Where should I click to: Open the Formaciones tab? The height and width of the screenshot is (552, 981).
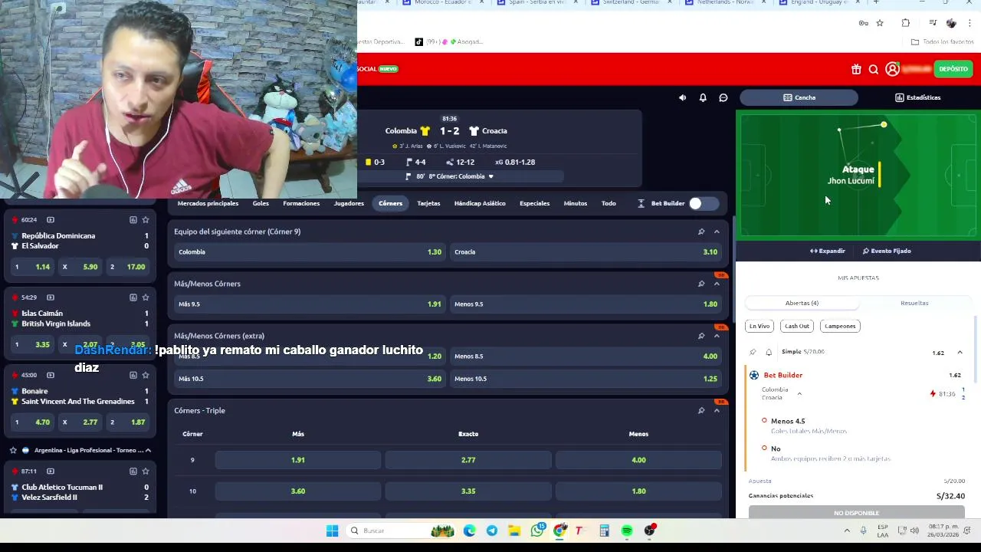point(301,203)
